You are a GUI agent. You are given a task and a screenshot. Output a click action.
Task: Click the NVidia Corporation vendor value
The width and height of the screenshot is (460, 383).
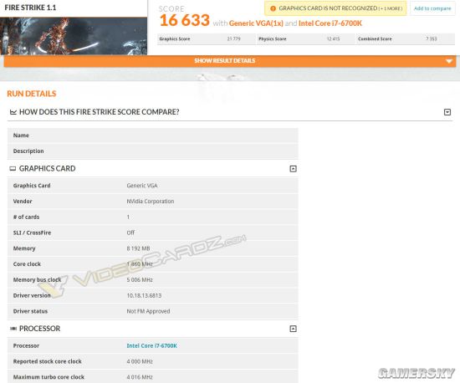(x=151, y=202)
